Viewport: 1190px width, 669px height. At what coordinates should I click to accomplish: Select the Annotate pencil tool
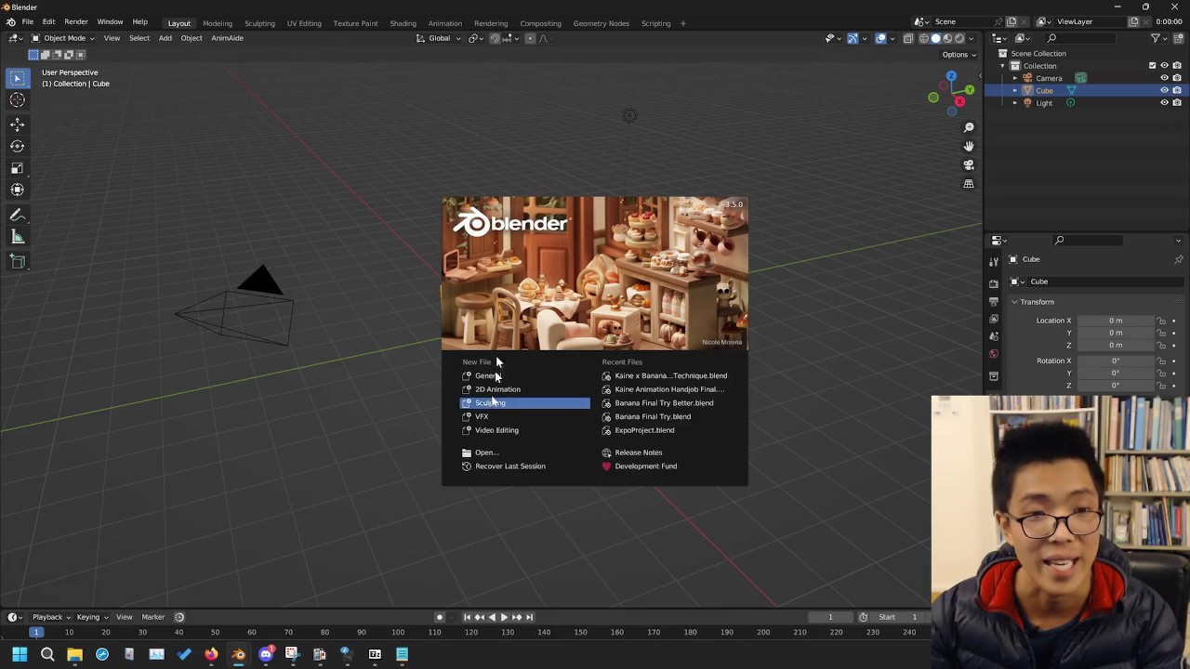(x=17, y=215)
